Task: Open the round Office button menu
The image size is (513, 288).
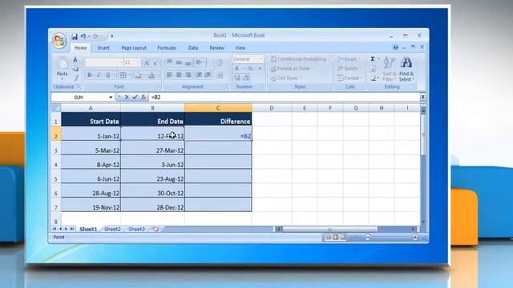Action: point(59,41)
